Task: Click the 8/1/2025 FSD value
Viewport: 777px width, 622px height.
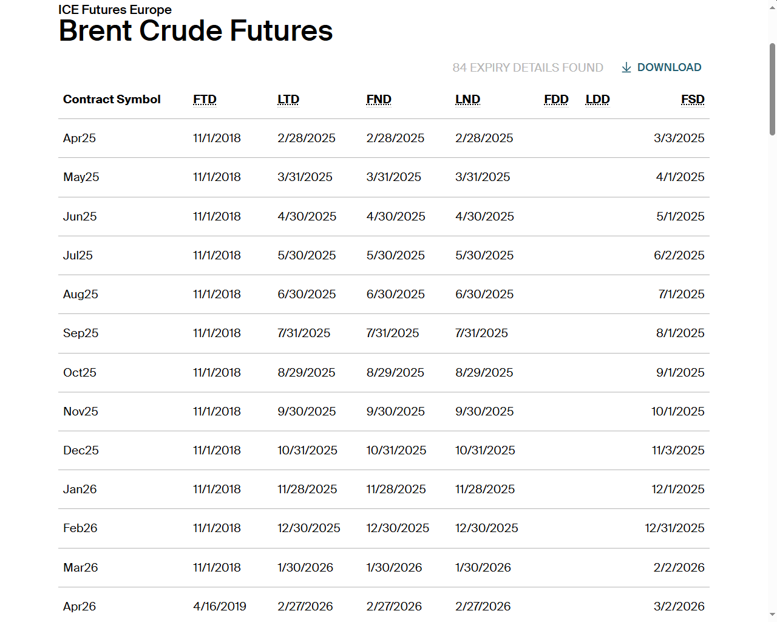Action: [x=680, y=333]
